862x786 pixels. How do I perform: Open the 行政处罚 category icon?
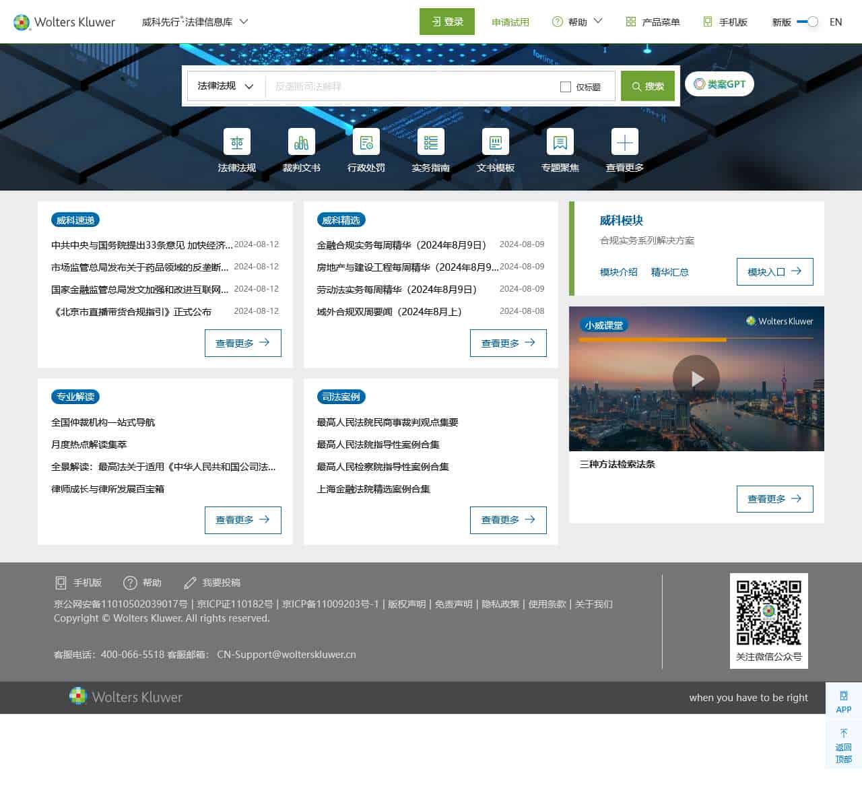pos(366,142)
